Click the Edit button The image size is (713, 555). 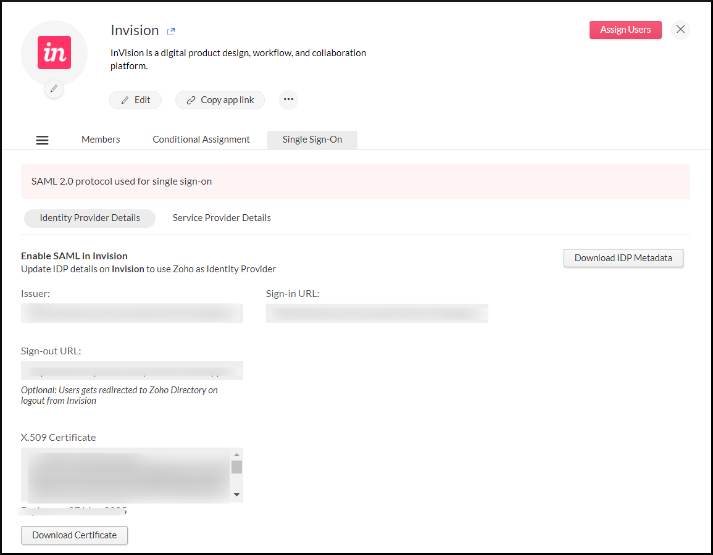click(136, 100)
